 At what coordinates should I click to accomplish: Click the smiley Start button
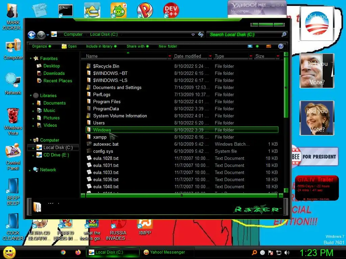click(9, 252)
